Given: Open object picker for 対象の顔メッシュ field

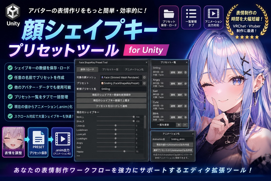Looking at the screenshot, I should (144, 77).
